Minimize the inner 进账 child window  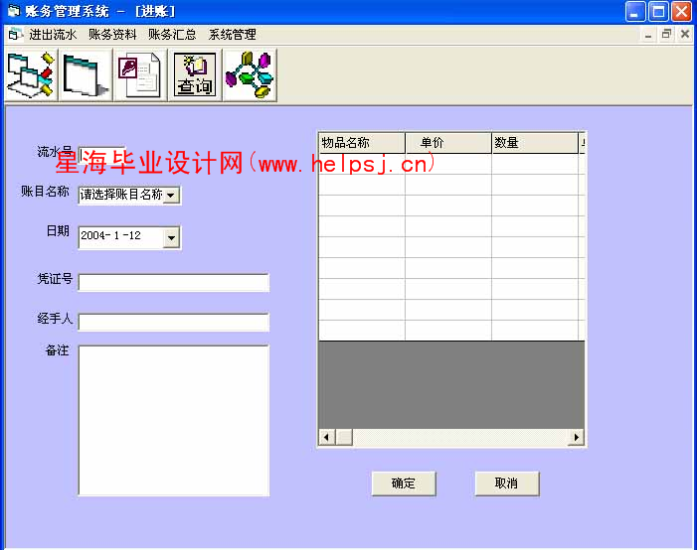(648, 34)
